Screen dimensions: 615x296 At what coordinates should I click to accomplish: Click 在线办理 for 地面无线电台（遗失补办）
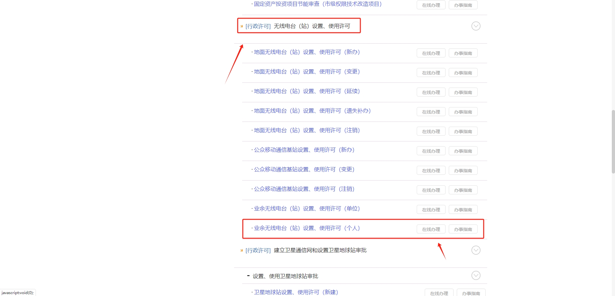[x=431, y=112]
